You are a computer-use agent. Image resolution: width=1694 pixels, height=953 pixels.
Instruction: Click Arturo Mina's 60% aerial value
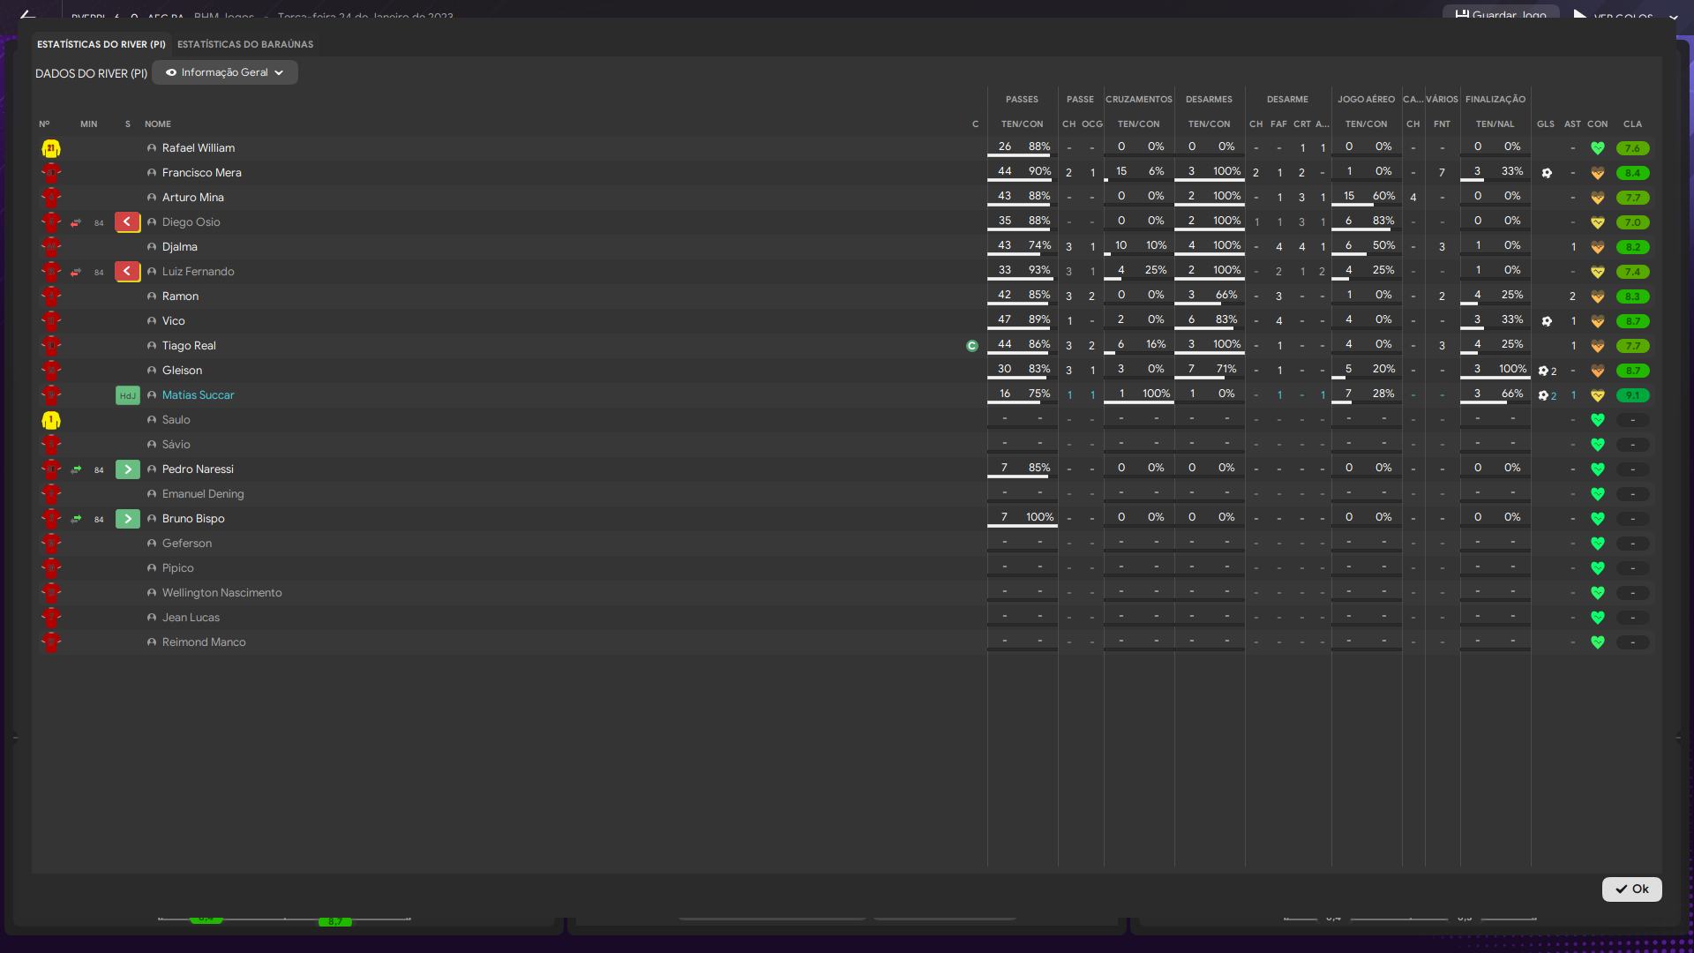(1383, 196)
